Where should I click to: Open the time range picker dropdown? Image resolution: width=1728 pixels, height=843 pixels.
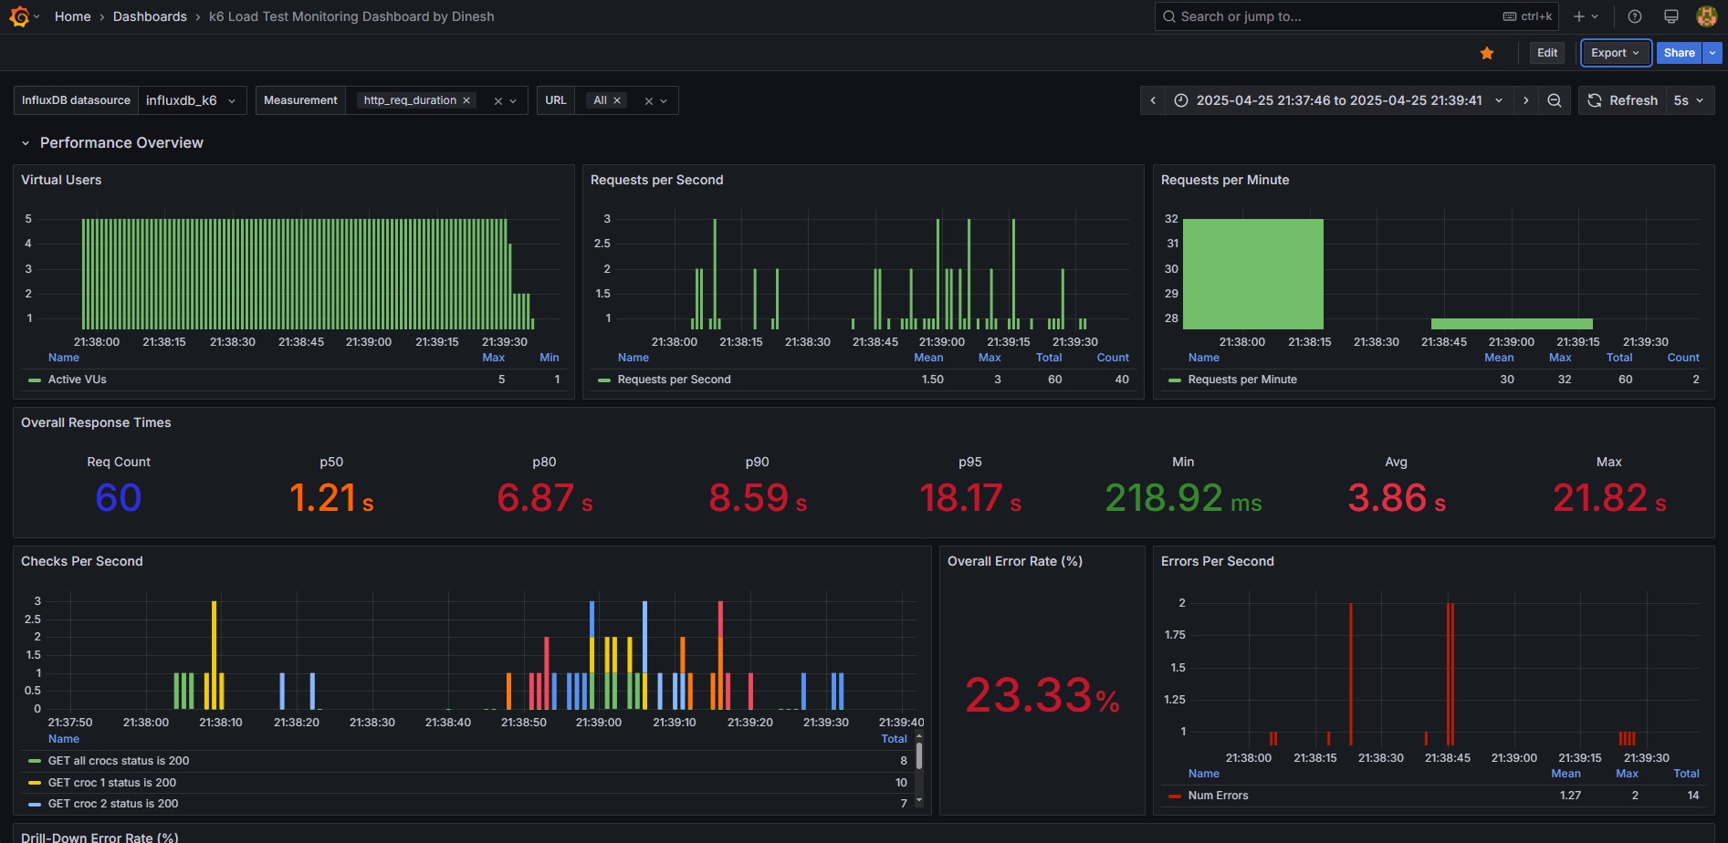click(x=1338, y=100)
